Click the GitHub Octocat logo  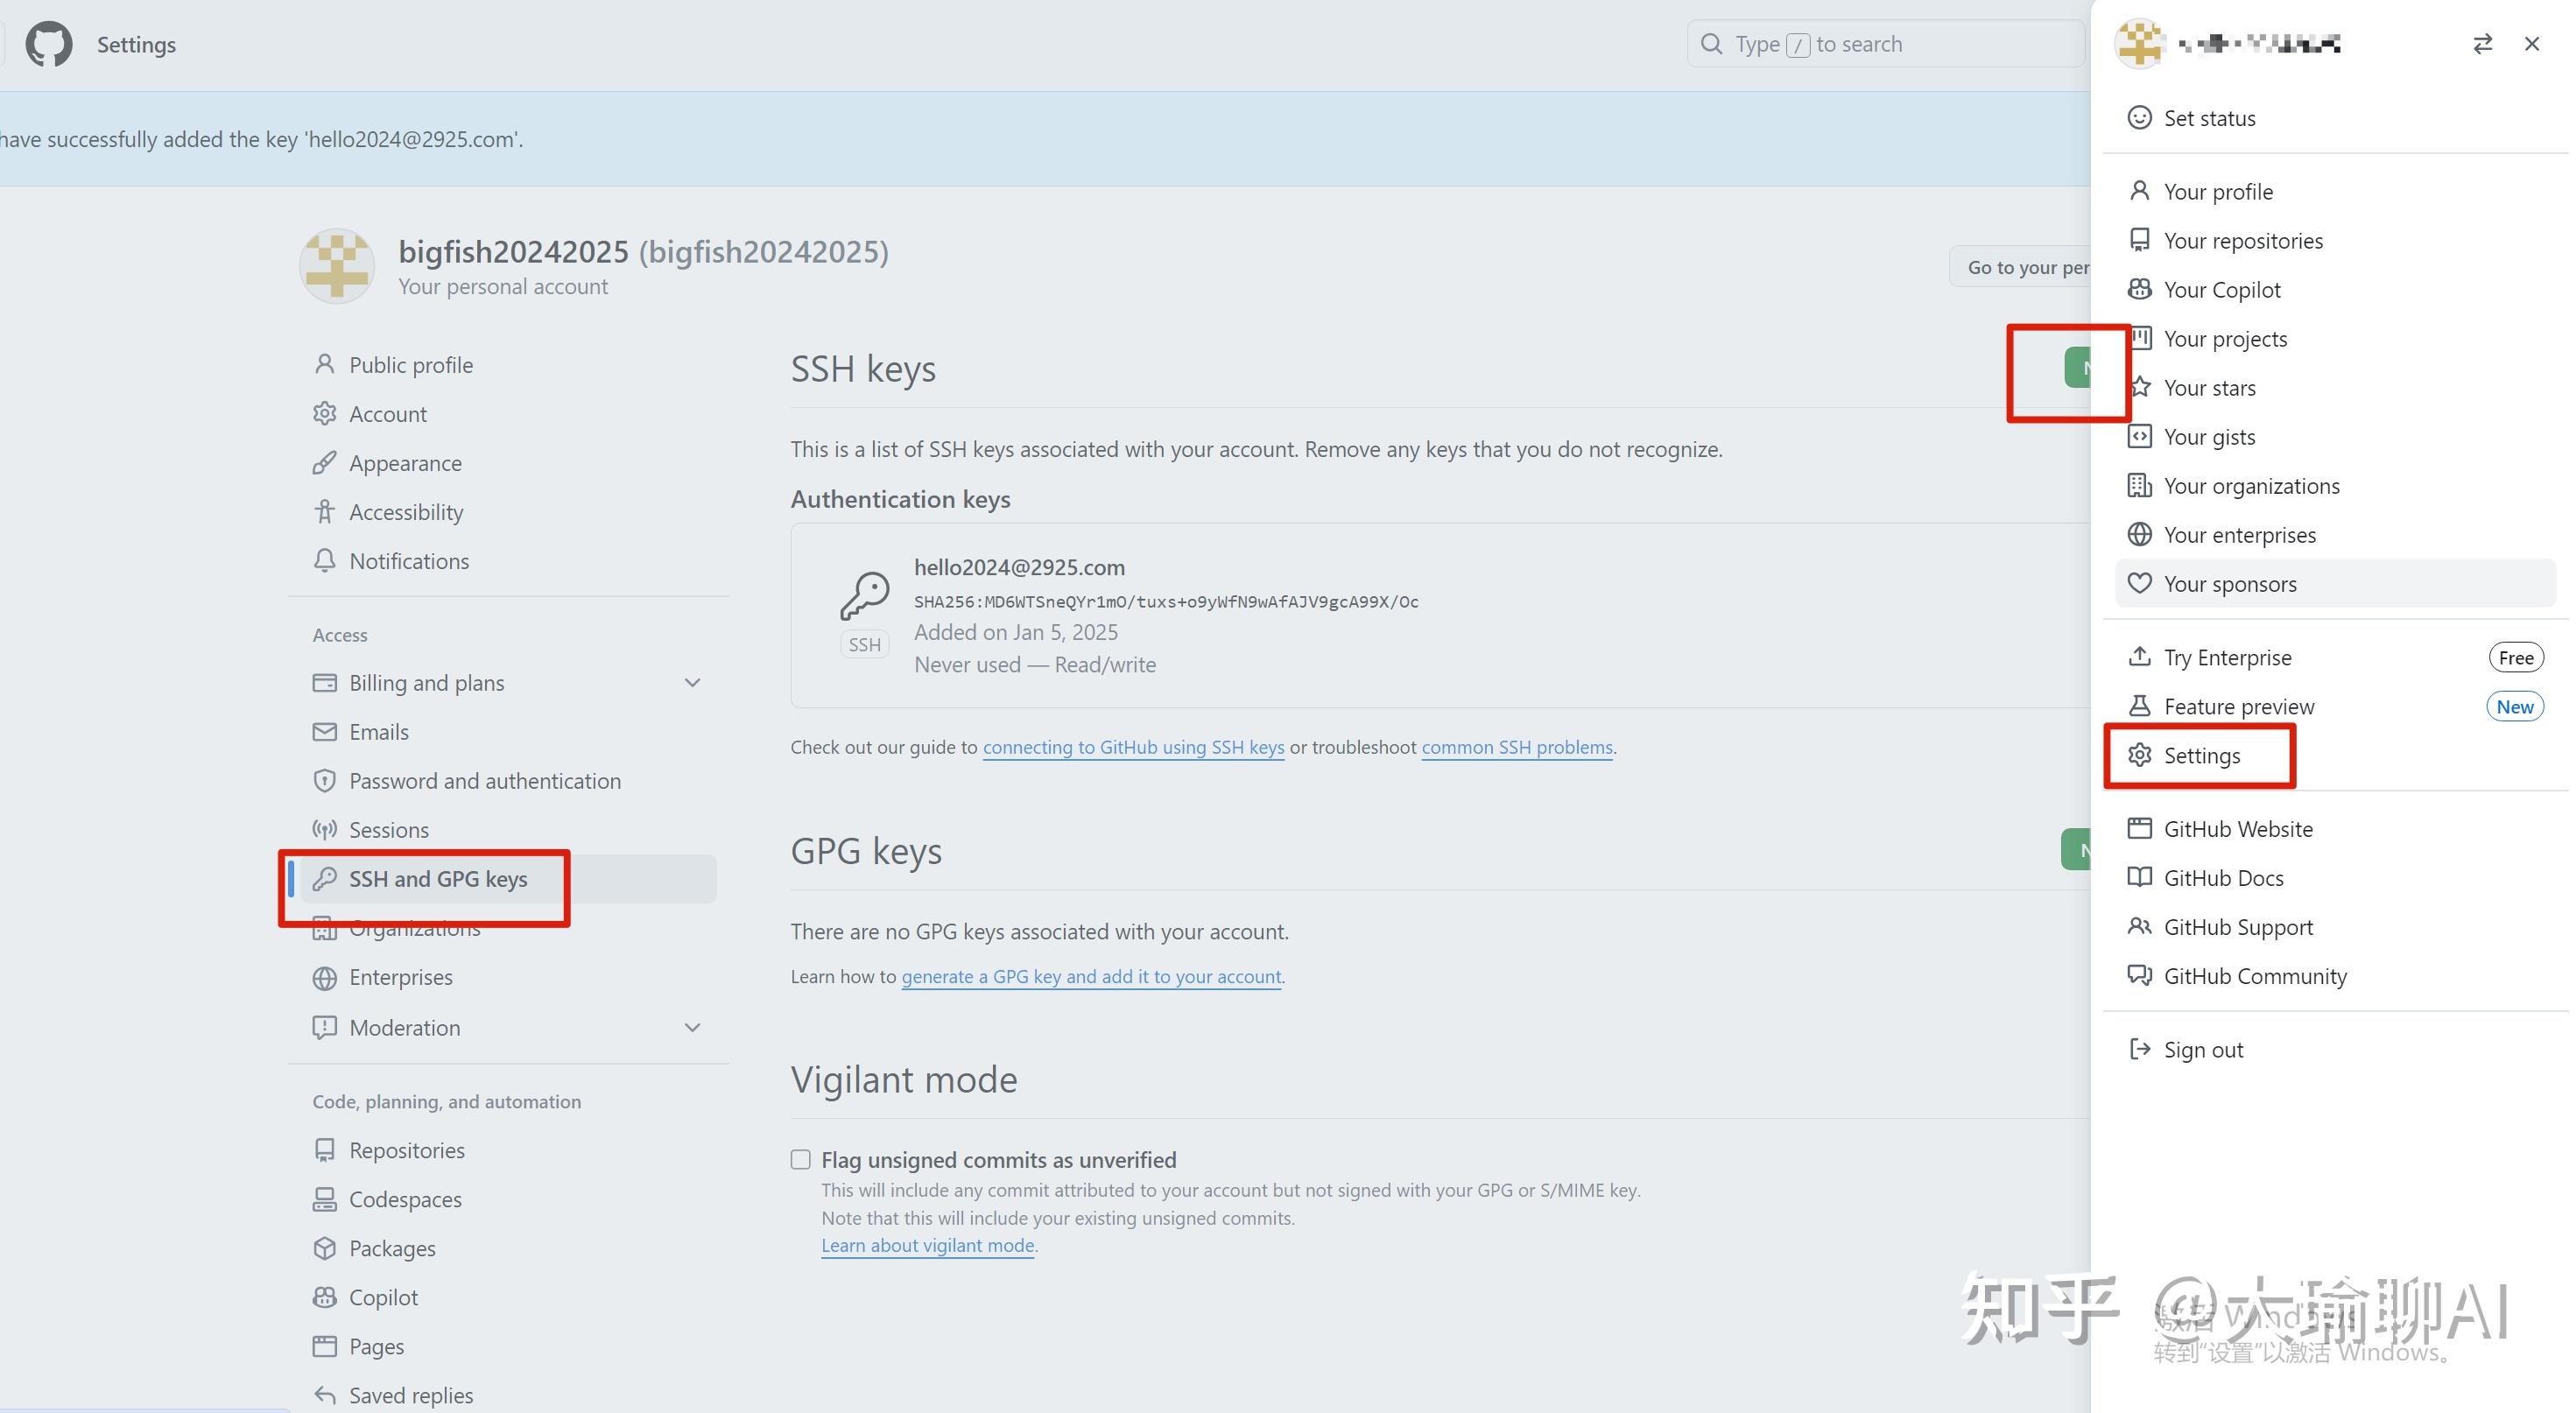pos(48,44)
